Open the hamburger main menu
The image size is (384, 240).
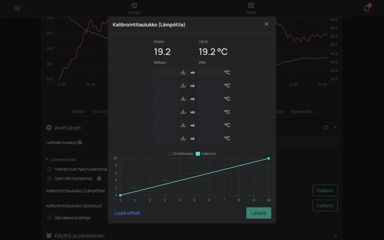17,8
